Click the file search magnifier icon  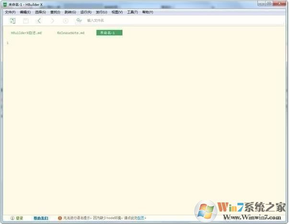coord(79,21)
